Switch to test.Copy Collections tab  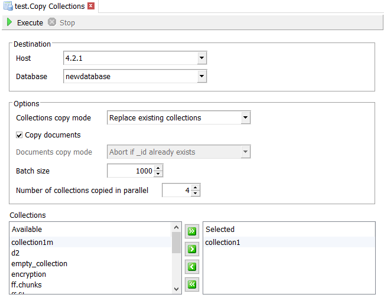point(49,6)
